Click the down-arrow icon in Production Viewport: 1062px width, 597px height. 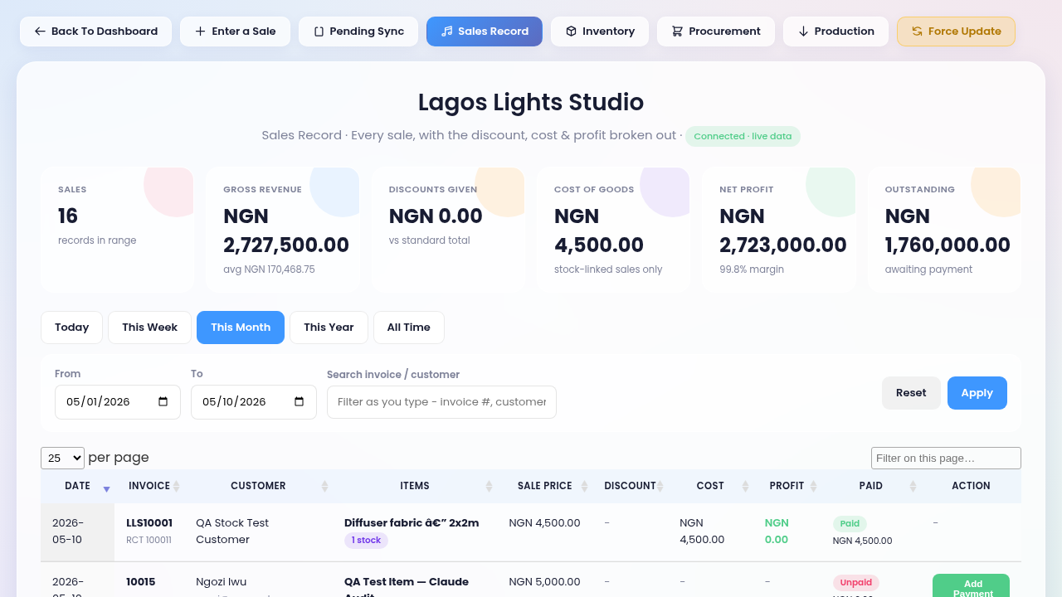(803, 32)
